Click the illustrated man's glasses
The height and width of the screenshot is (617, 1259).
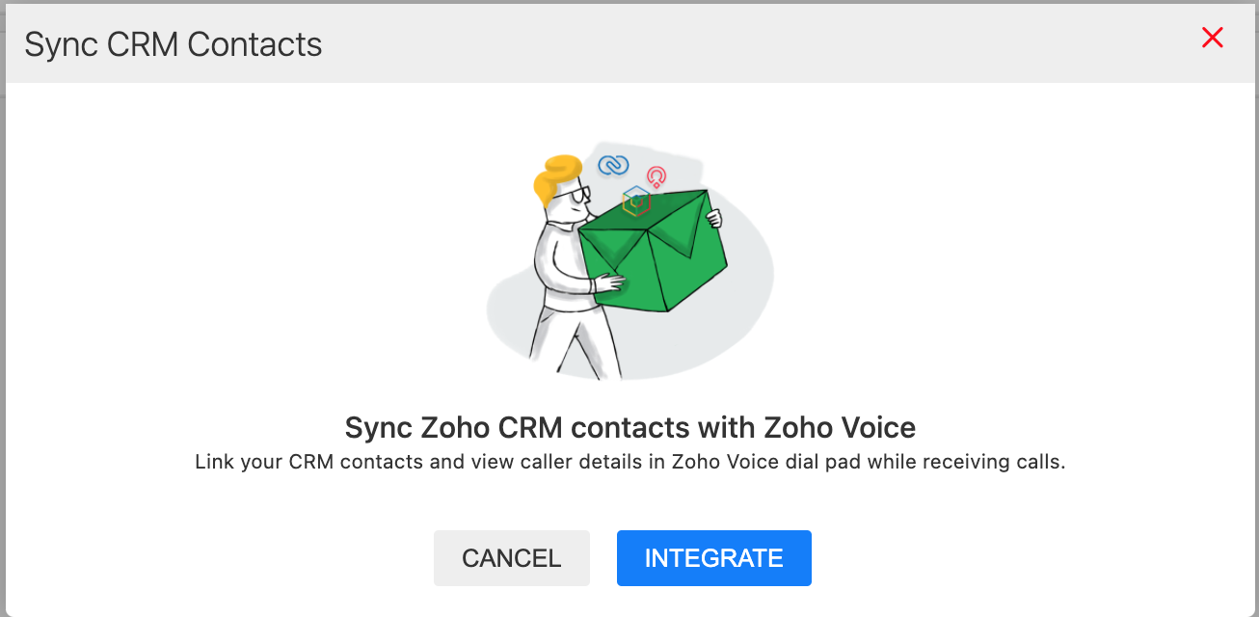point(577,197)
